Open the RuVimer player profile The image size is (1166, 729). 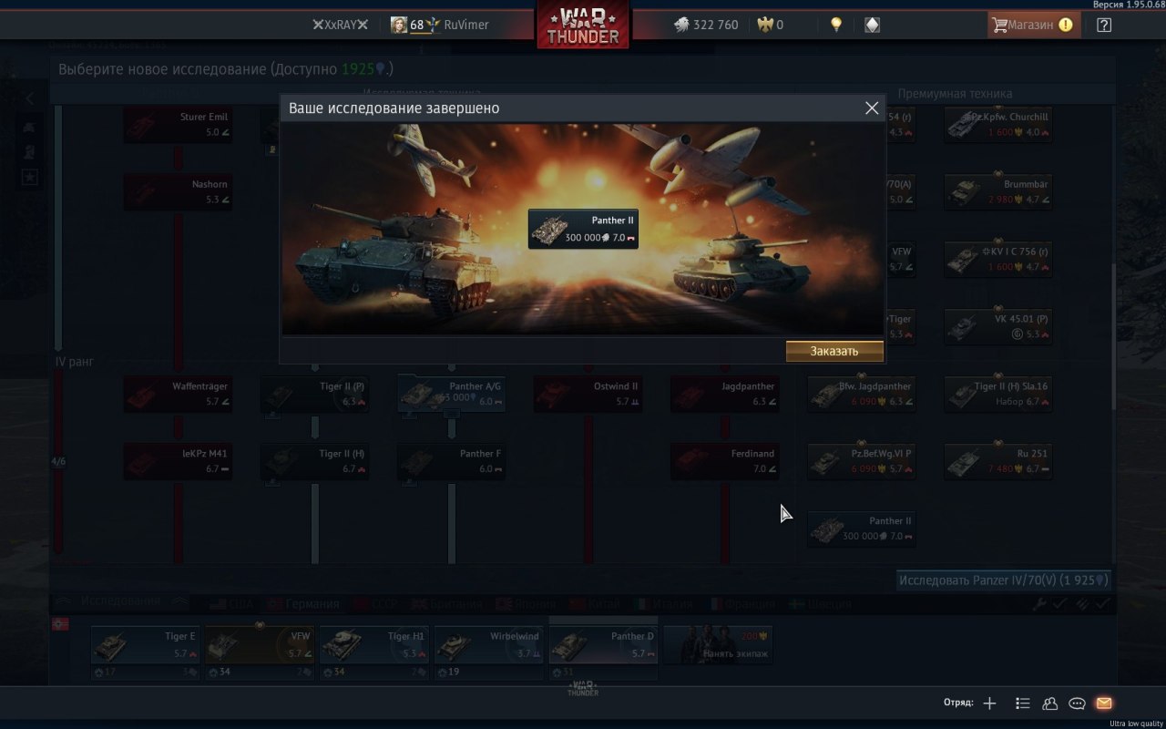pyautogui.click(x=440, y=25)
